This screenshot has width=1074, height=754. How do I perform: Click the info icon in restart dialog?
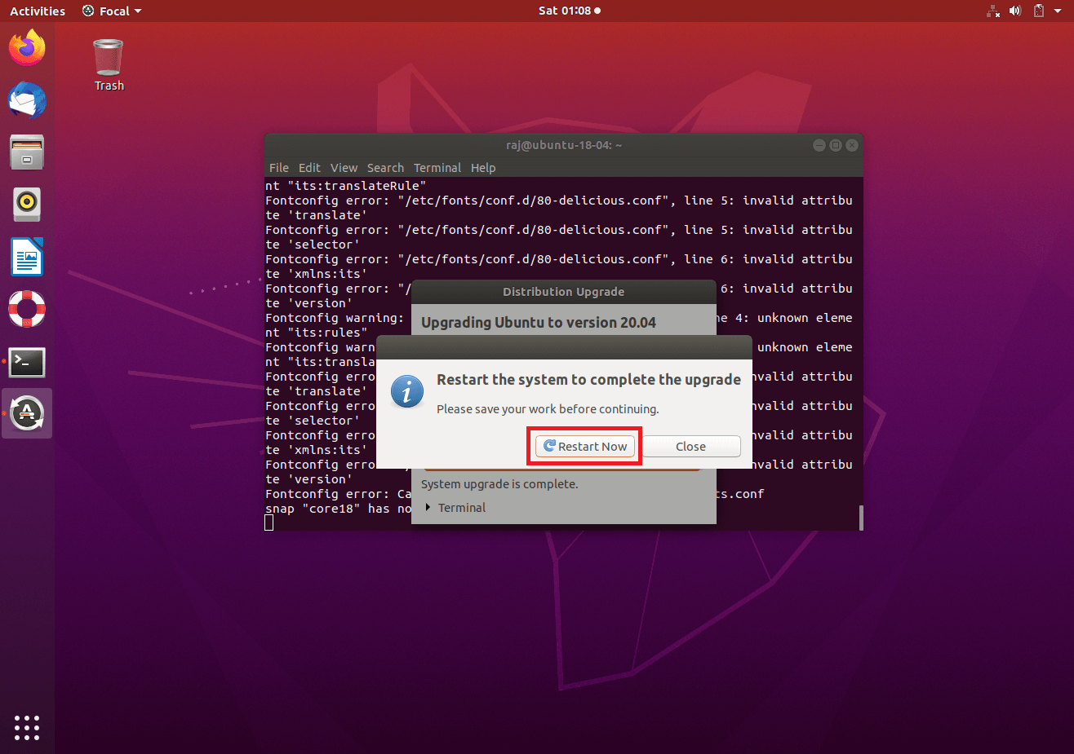[407, 392]
